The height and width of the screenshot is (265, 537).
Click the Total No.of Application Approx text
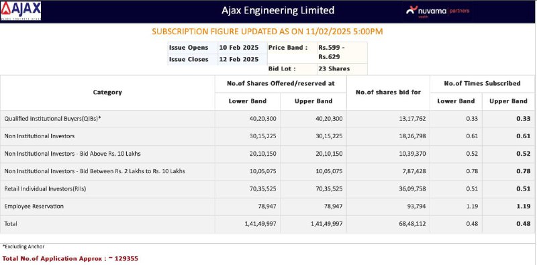coord(70,258)
